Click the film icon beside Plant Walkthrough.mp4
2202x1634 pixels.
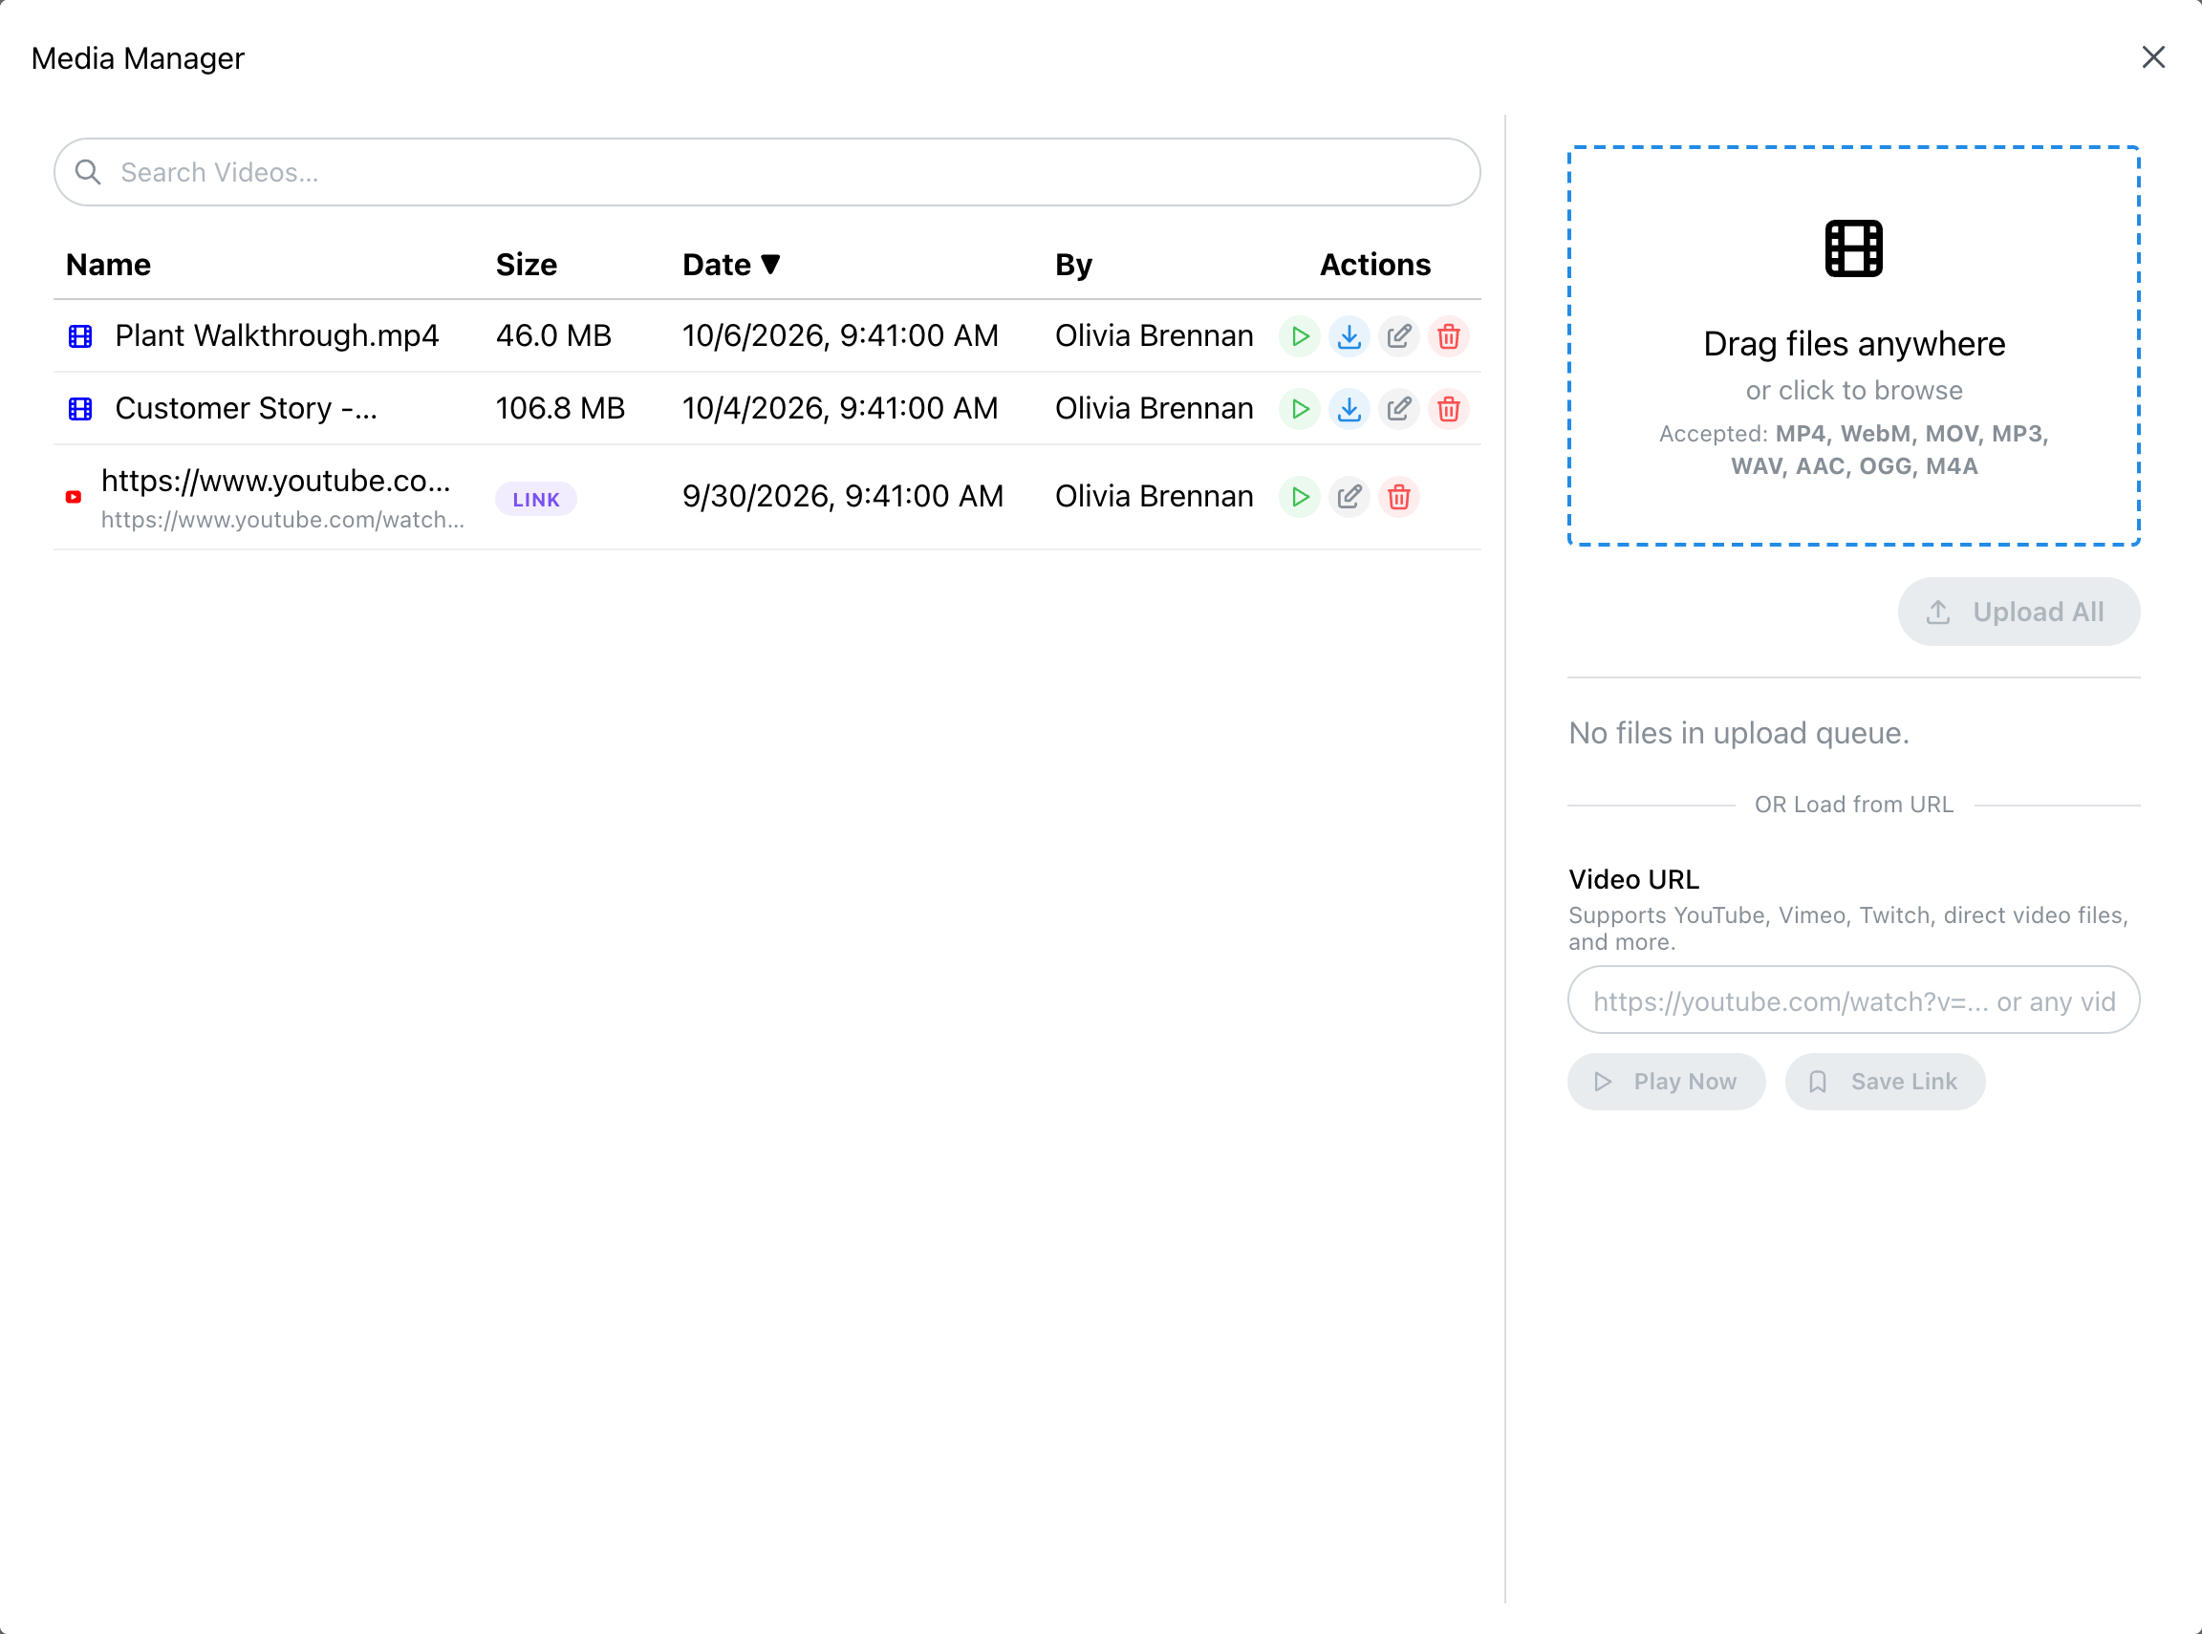click(80, 336)
